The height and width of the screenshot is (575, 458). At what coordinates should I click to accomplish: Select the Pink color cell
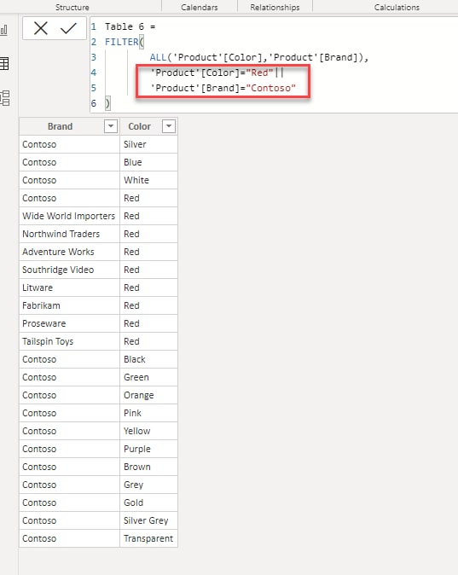(x=148, y=414)
